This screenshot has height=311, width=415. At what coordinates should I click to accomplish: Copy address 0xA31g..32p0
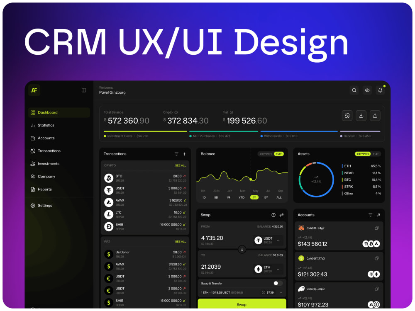(377, 289)
